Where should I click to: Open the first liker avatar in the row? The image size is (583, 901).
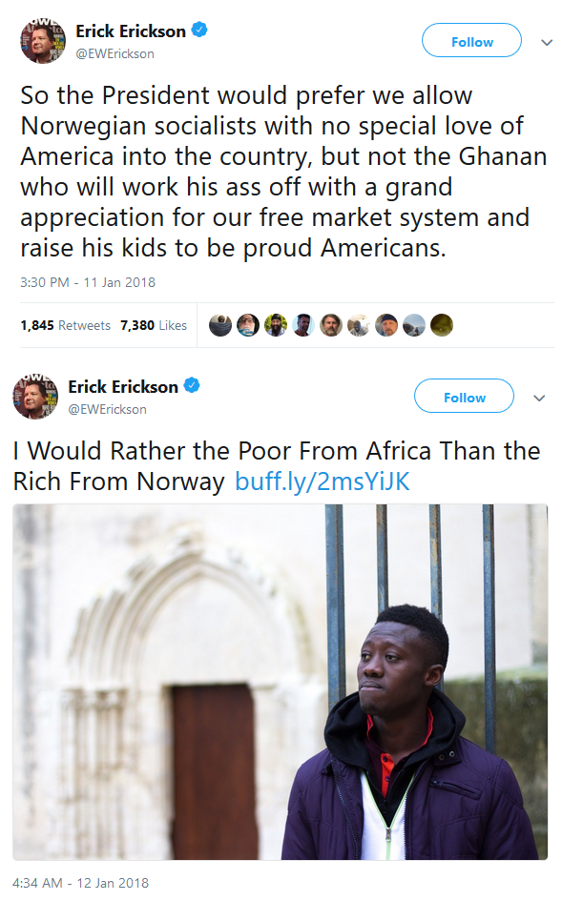point(220,325)
